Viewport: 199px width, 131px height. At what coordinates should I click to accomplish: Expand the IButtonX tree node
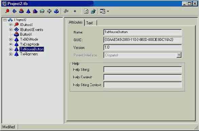click(11, 25)
